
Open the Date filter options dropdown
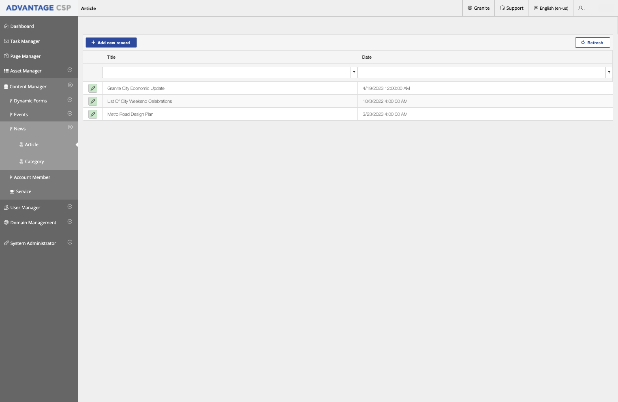609,72
